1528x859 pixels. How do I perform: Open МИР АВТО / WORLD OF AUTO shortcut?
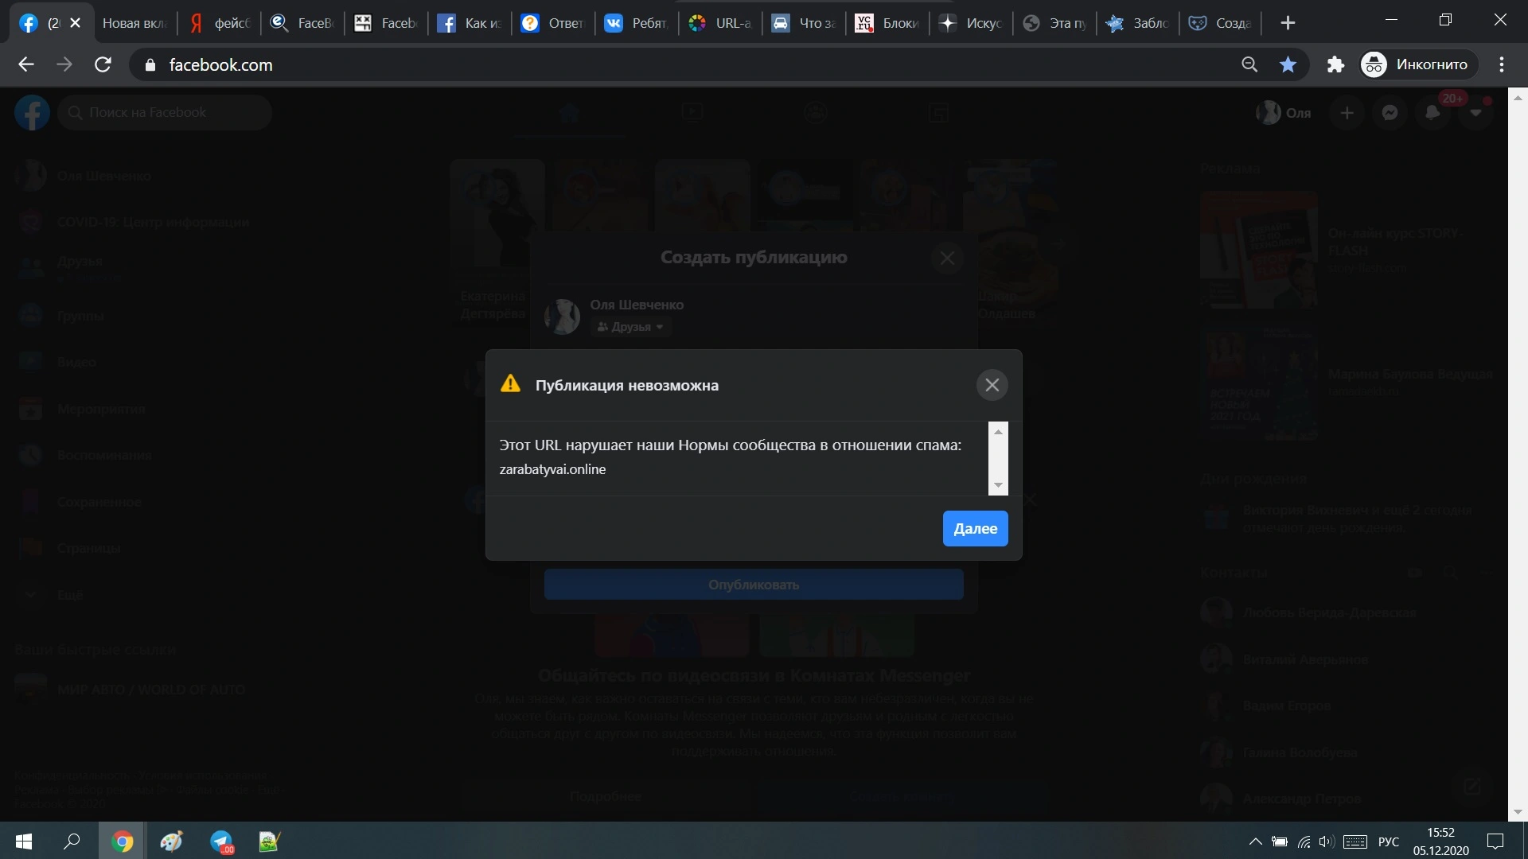click(131, 690)
